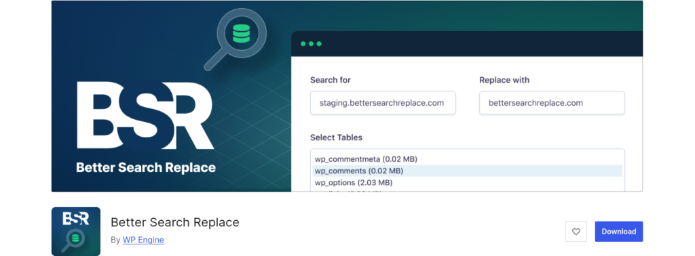Open the WP Engine author link
This screenshot has width=695, height=256.
point(143,240)
